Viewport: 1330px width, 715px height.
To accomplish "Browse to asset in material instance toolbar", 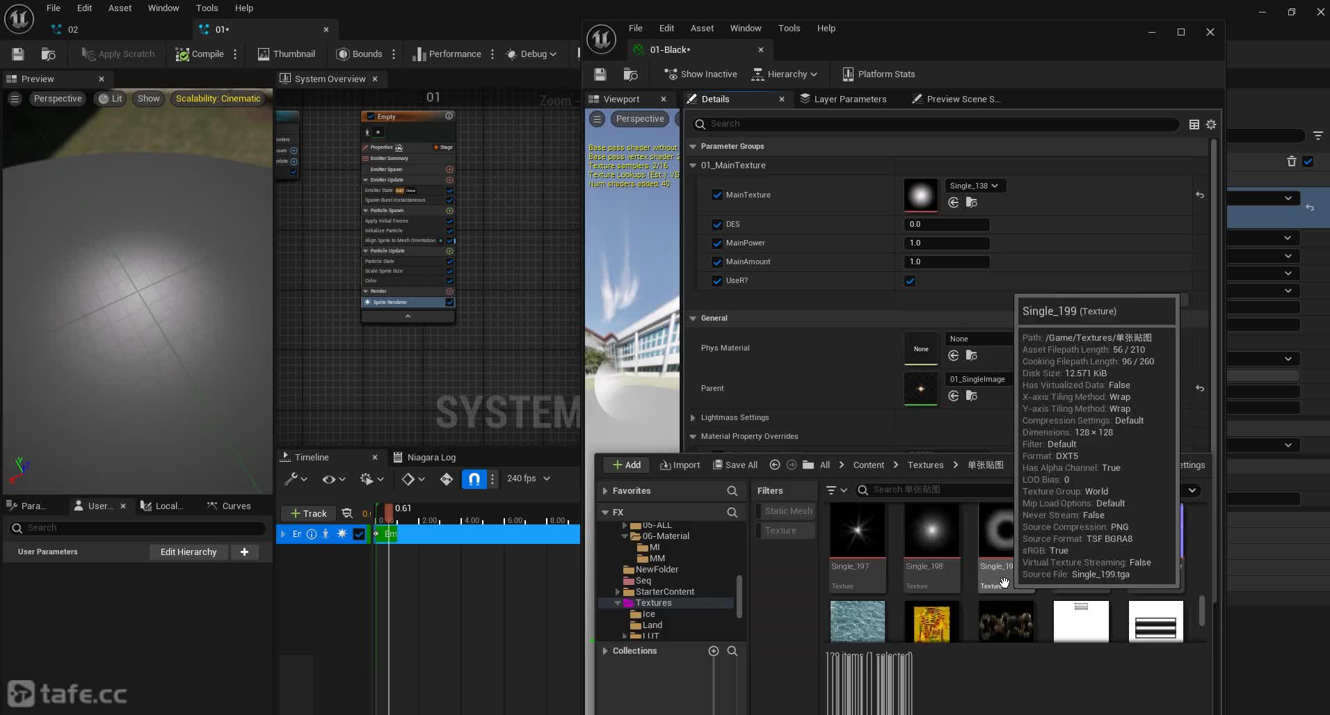I will pos(630,74).
